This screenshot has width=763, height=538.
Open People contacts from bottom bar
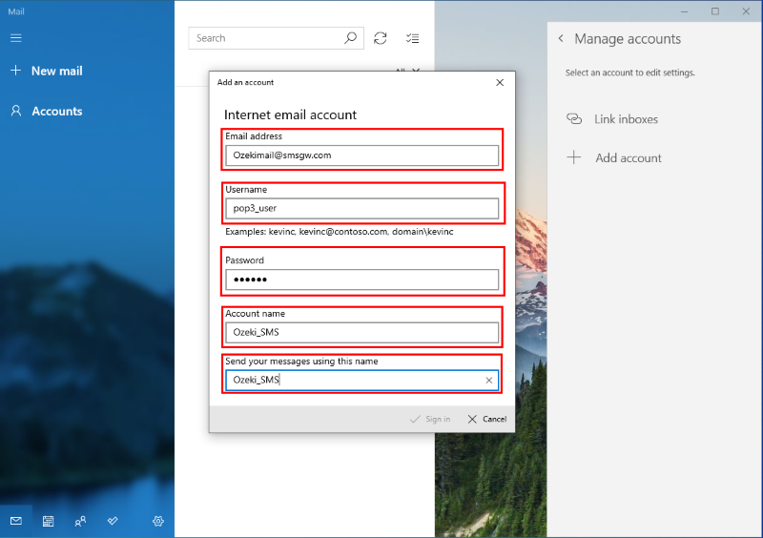coord(80,521)
